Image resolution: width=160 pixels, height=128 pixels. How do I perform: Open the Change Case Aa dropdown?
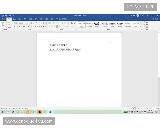pos(37,23)
